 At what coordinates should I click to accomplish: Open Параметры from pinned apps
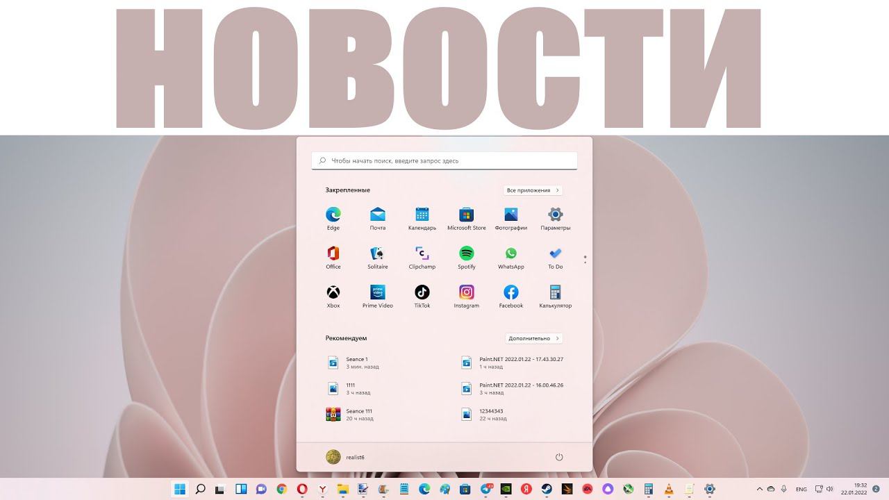(x=556, y=218)
